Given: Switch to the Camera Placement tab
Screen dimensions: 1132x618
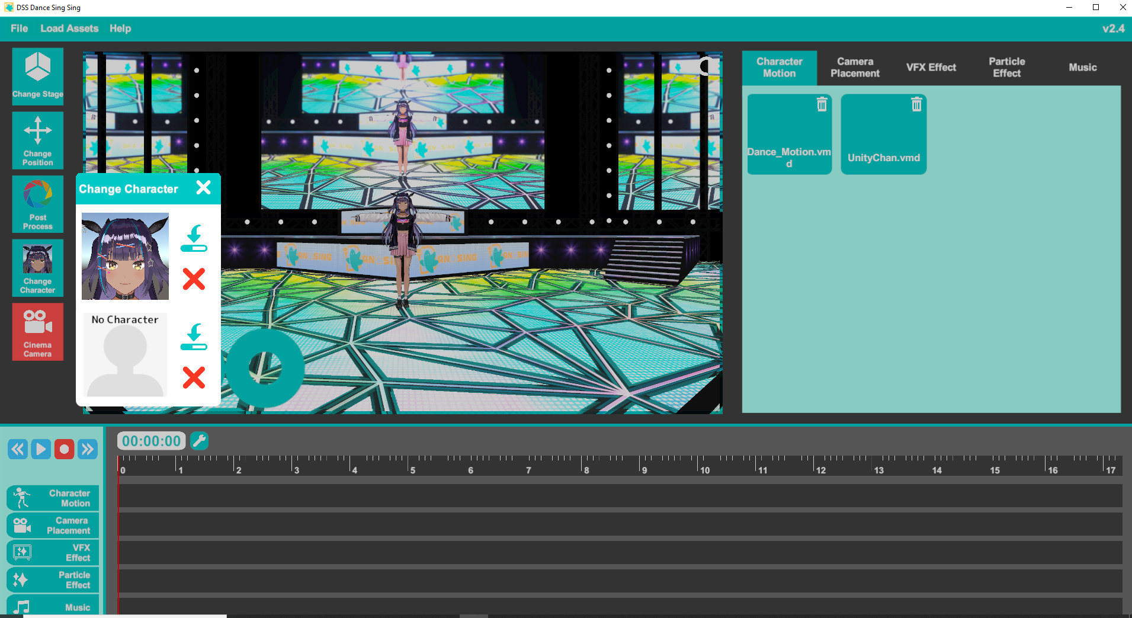Looking at the screenshot, I should [855, 67].
